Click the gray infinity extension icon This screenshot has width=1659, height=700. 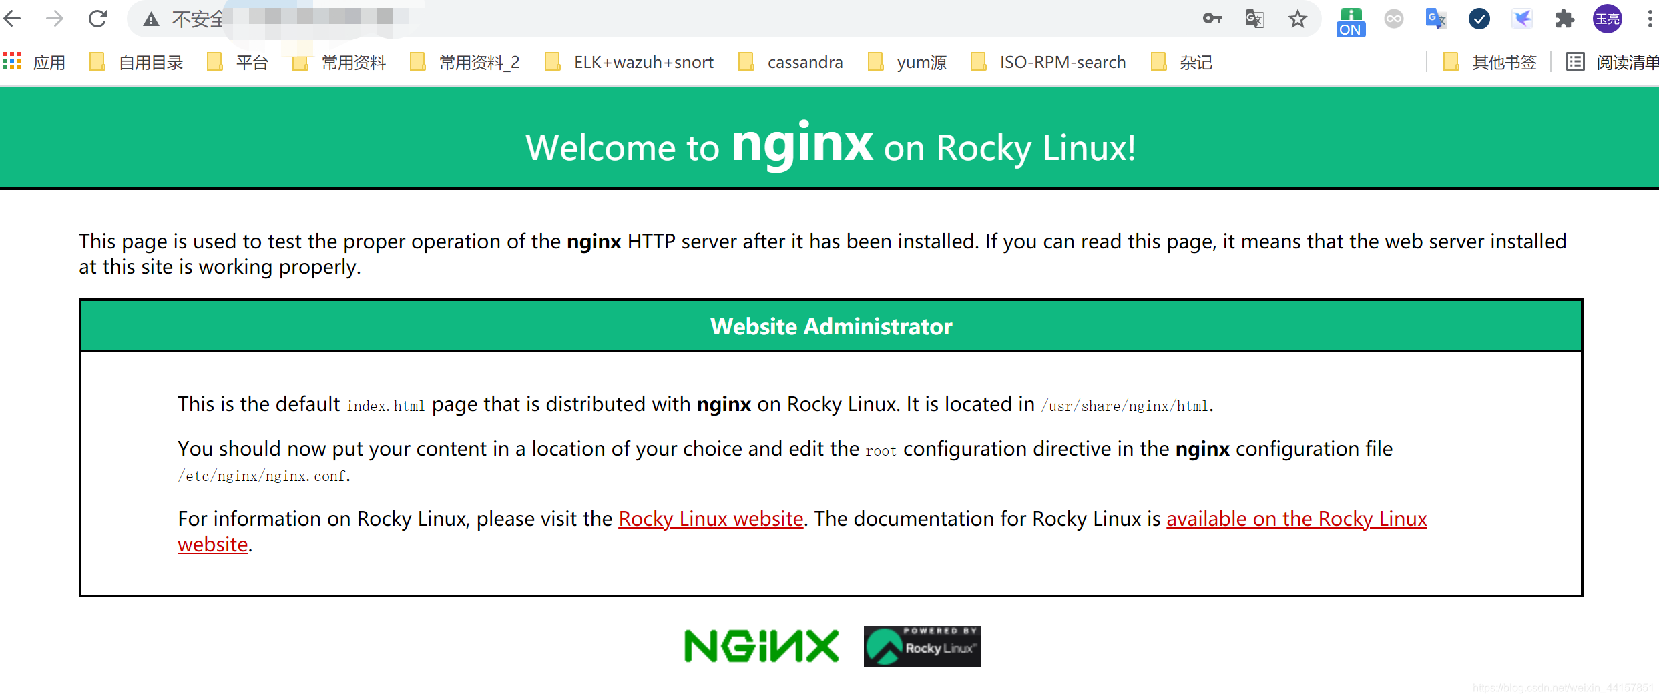point(1393,19)
